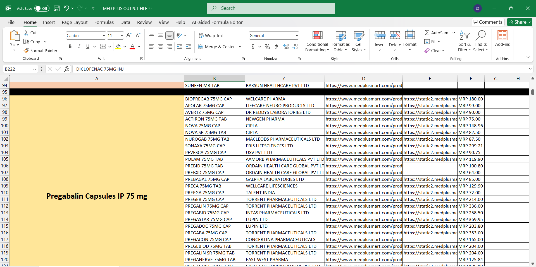Turn on the AutoSave switch
Image resolution: width=536 pixels, height=267 pixels.
click(42, 8)
